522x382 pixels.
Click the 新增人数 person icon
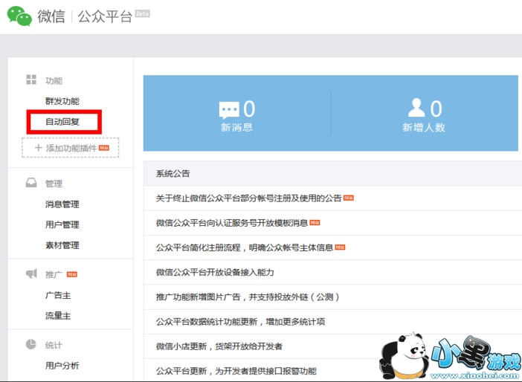tap(416, 108)
